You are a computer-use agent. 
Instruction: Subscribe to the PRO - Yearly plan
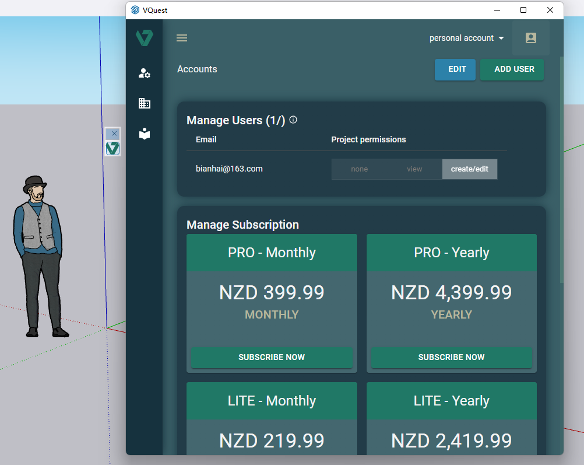(451, 357)
